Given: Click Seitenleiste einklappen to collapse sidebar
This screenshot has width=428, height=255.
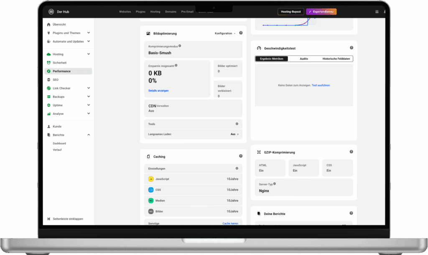Looking at the screenshot, I should pyautogui.click(x=65, y=219).
